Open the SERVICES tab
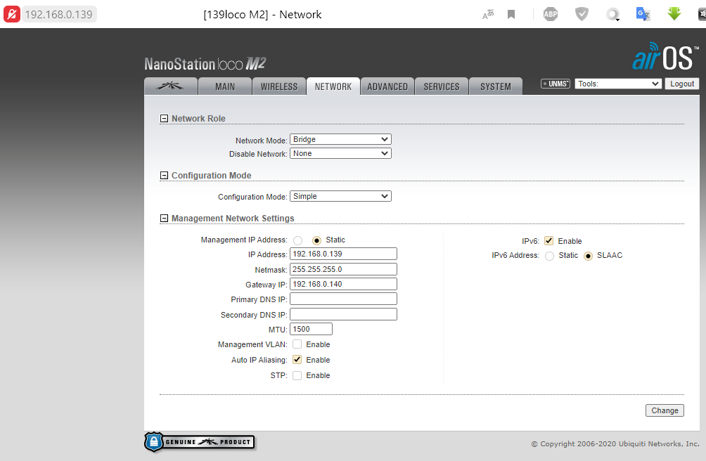Image resolution: width=706 pixels, height=461 pixels. (442, 86)
